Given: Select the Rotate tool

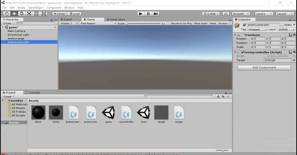Looking at the screenshot, I should (22, 14).
